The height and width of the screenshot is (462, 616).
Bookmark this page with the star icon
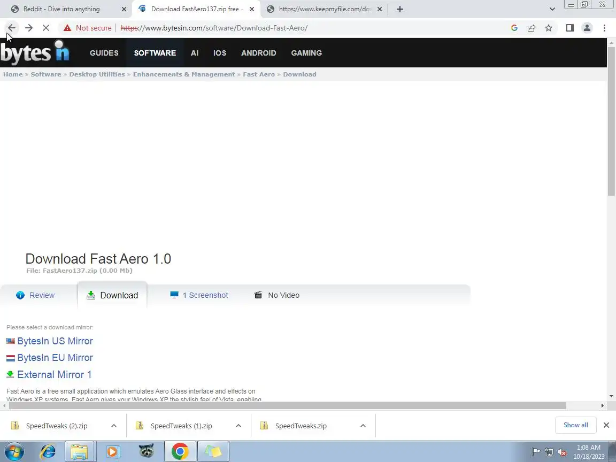(549, 28)
